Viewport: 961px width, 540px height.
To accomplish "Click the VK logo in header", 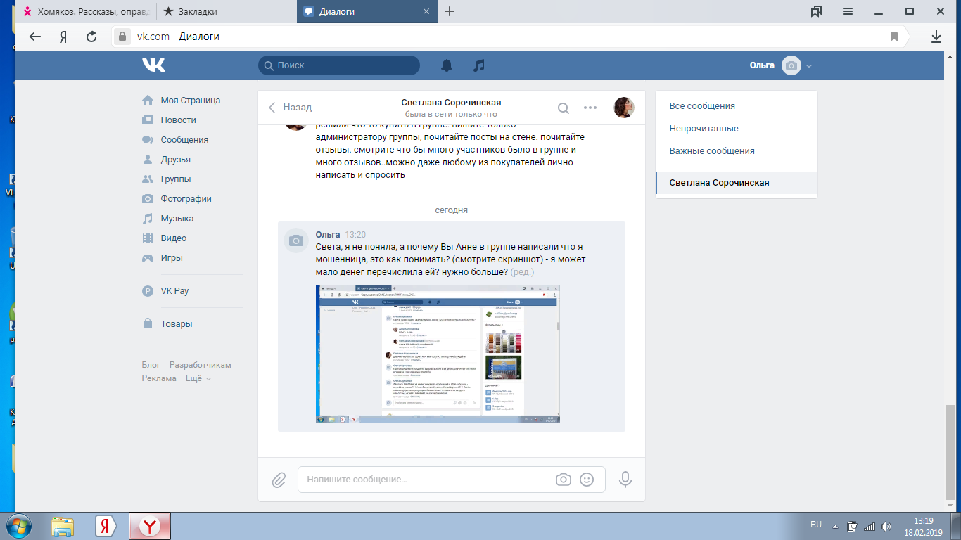I will [x=153, y=65].
